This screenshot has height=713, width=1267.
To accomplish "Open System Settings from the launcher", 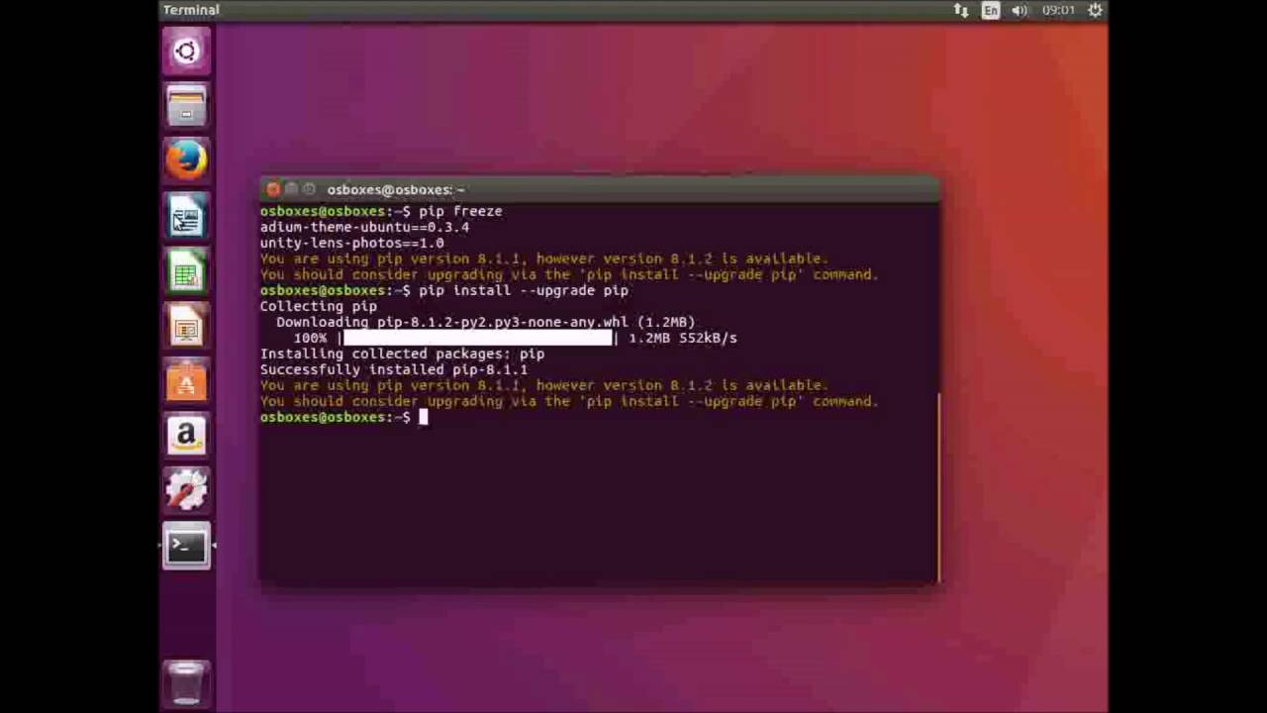I will click(186, 490).
